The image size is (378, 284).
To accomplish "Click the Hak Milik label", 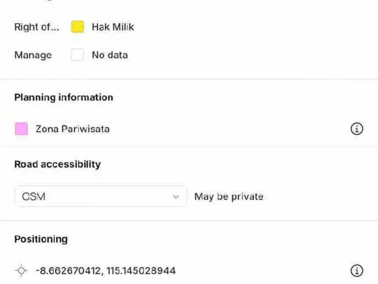I will tap(113, 27).
